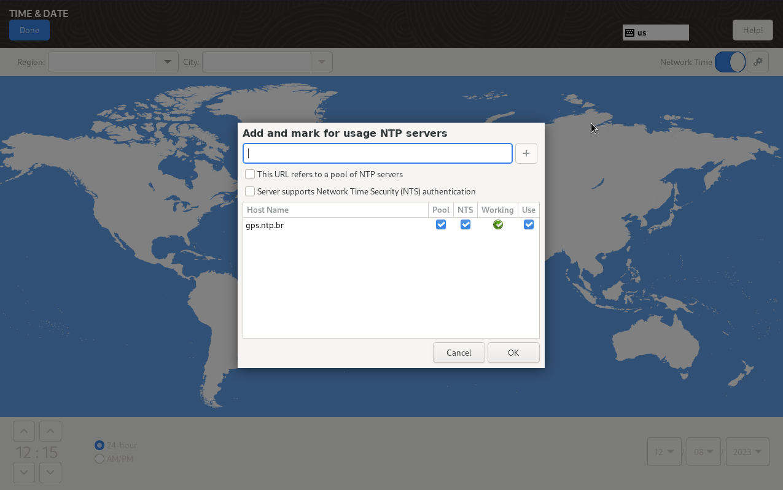Decrease minutes with the down arrow
This screenshot has height=490, width=783.
pyautogui.click(x=50, y=472)
